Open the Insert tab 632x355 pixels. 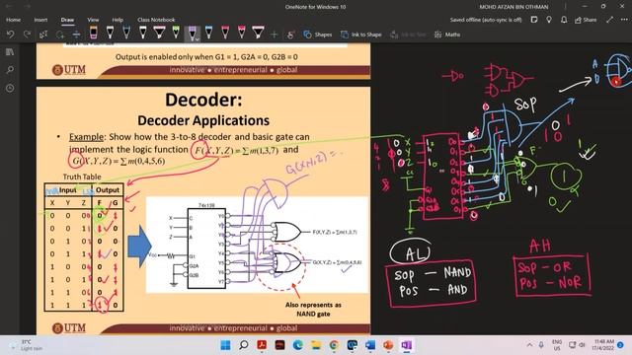pyautogui.click(x=40, y=20)
